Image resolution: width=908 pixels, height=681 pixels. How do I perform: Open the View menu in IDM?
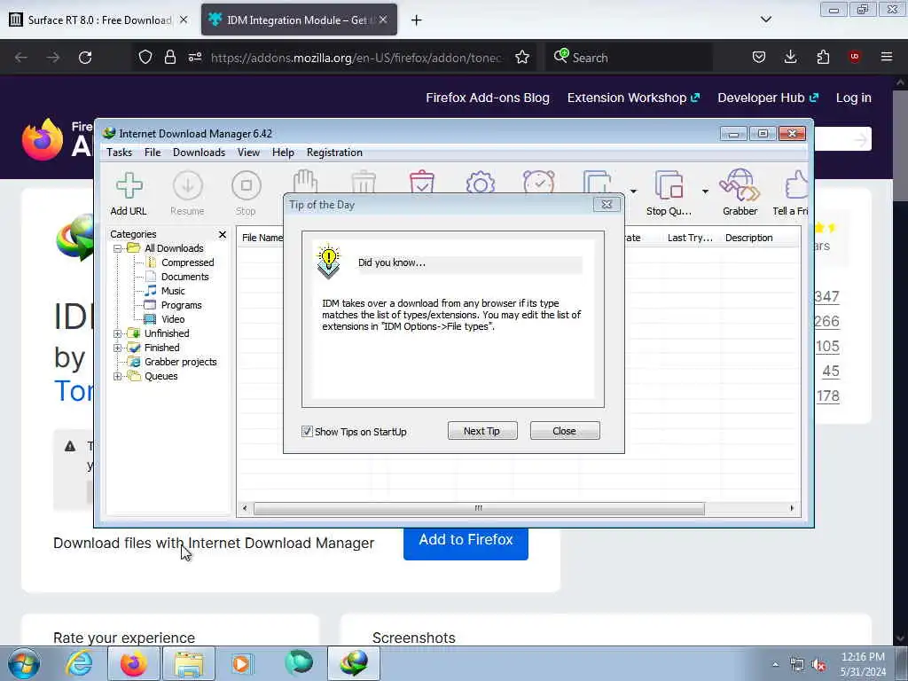pyautogui.click(x=248, y=153)
